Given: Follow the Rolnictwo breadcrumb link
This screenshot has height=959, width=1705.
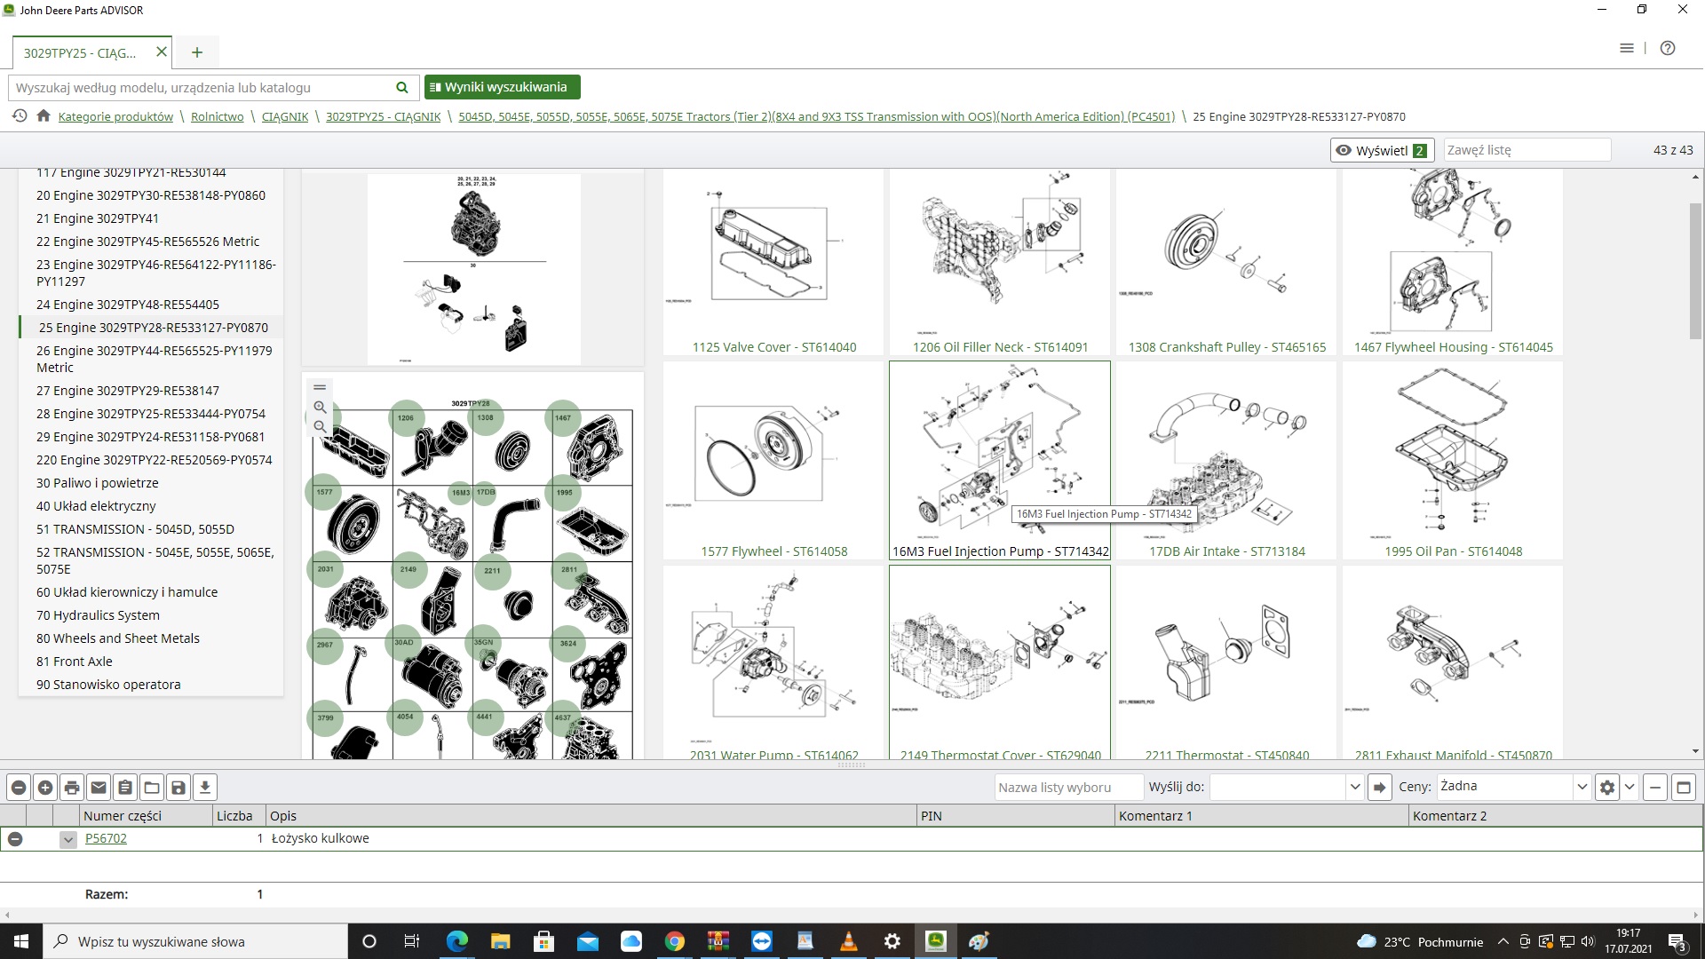Looking at the screenshot, I should 217,116.
